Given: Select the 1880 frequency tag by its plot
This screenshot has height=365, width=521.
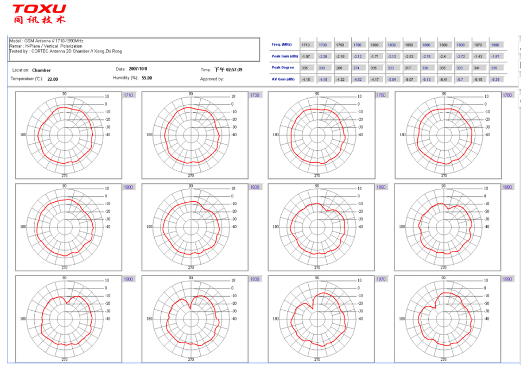Looking at the screenshot, I should point(508,187).
